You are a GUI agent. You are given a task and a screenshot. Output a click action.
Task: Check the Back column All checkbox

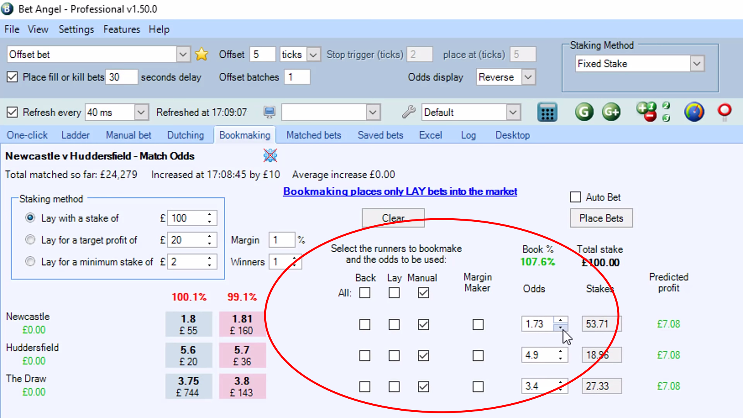pyautogui.click(x=365, y=293)
